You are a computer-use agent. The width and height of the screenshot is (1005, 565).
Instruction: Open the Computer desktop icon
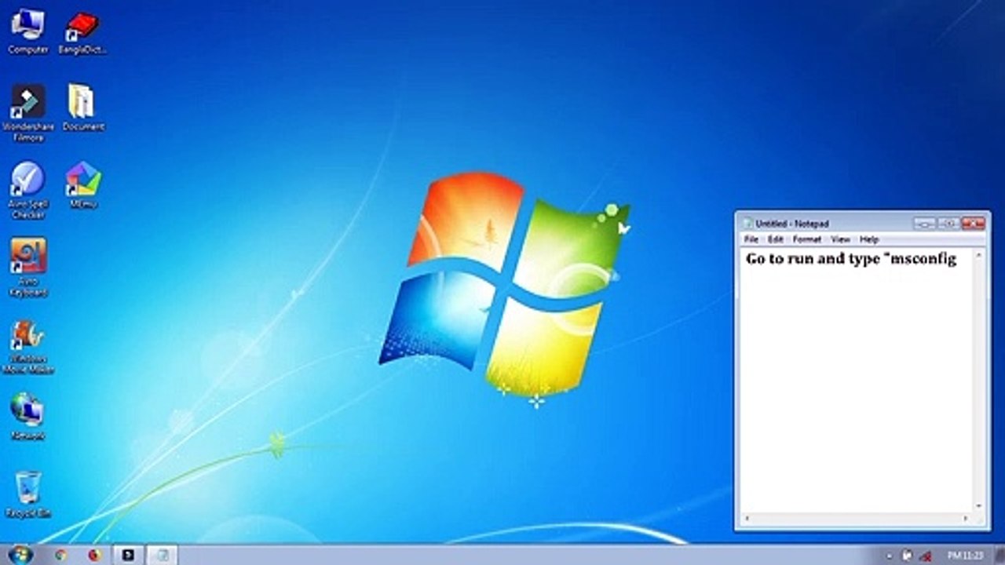(27, 31)
